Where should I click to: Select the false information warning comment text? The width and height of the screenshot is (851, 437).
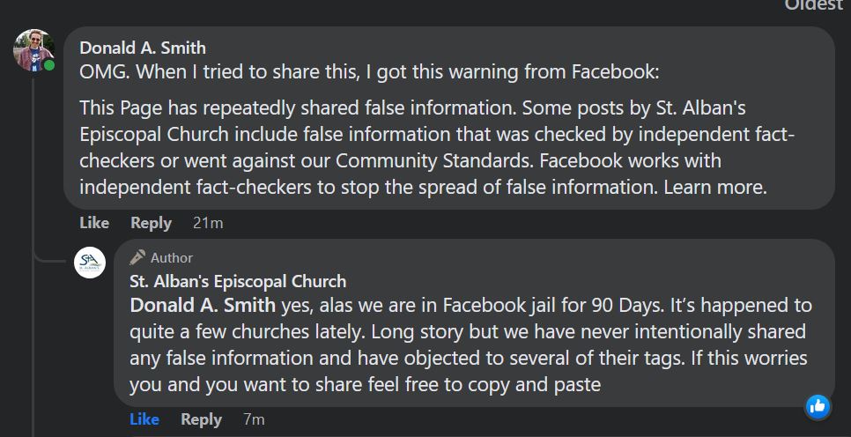click(438, 148)
